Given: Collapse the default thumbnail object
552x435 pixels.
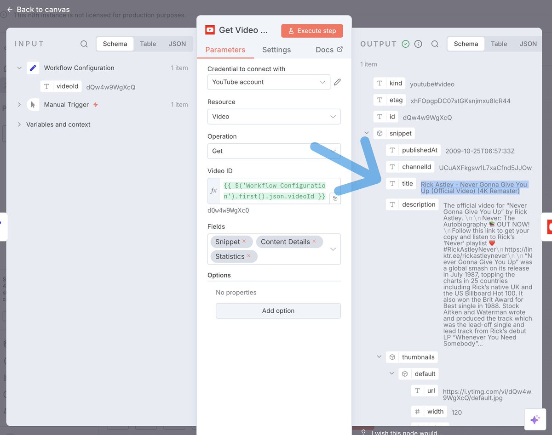Looking at the screenshot, I should (391, 374).
